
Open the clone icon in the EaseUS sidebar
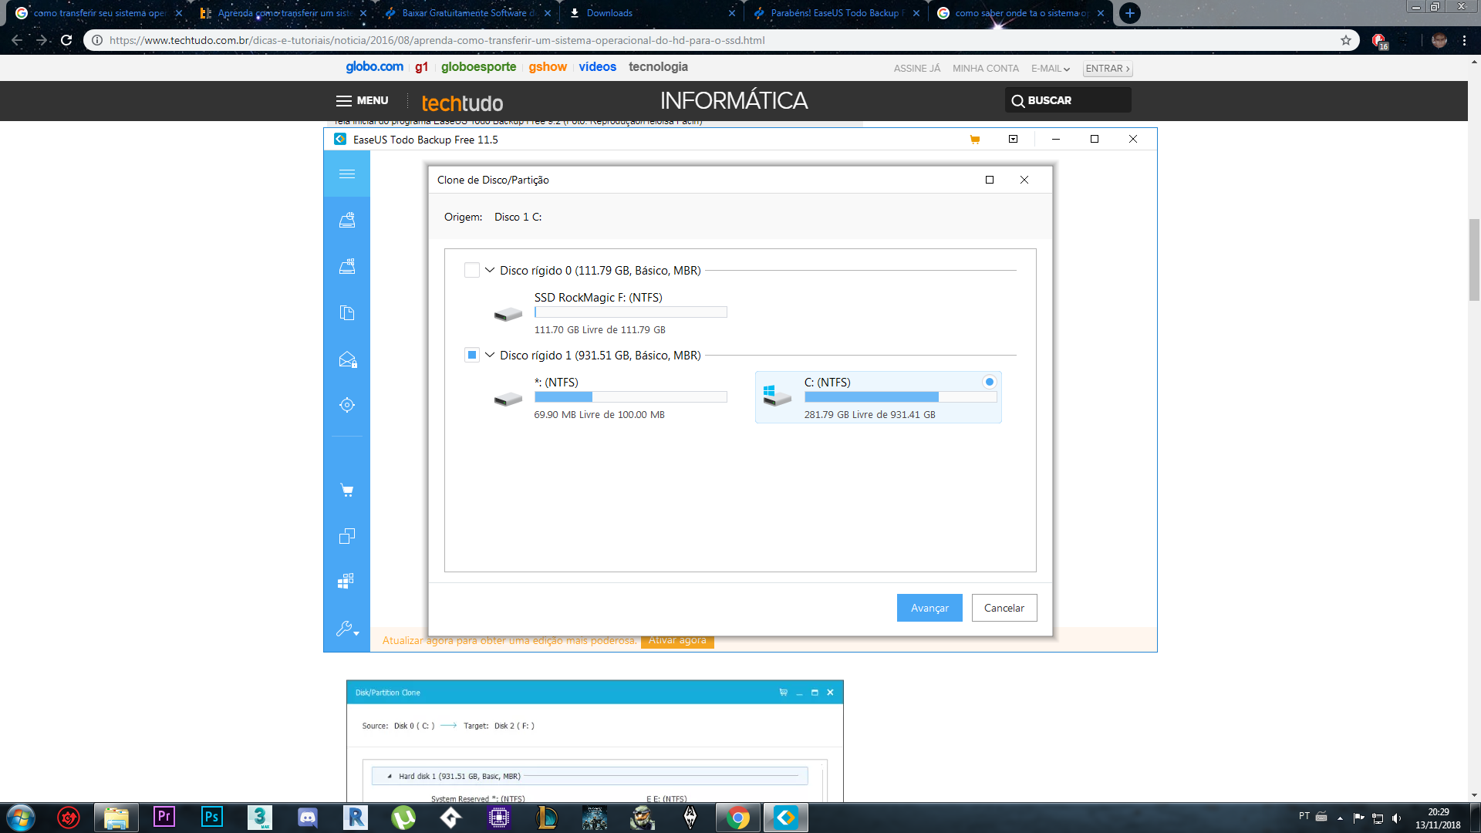347,536
